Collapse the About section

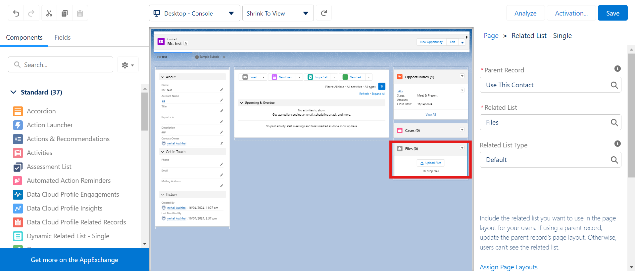tap(163, 77)
